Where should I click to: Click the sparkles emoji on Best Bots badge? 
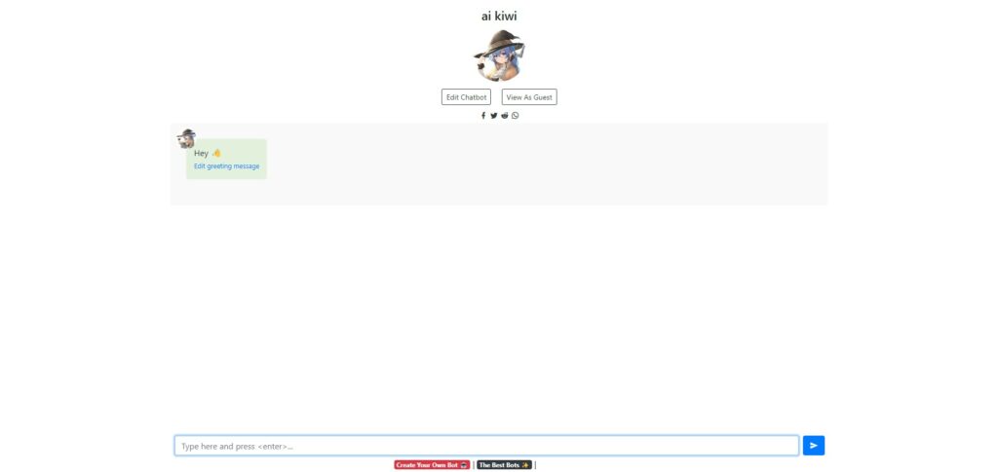[x=525, y=465]
